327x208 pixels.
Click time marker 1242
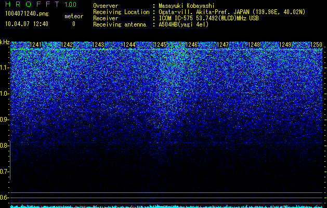click(x=67, y=45)
